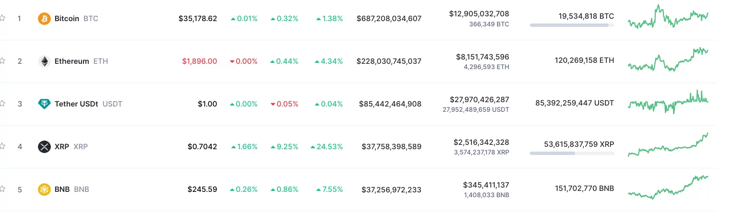This screenshot has height=213, width=732.
Task: Open BNB 24h volume $345,411,137 link
Action: pos(486,185)
